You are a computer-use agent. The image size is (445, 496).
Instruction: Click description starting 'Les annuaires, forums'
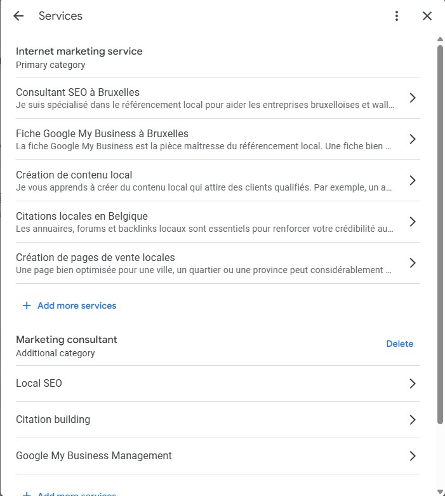[x=204, y=229]
